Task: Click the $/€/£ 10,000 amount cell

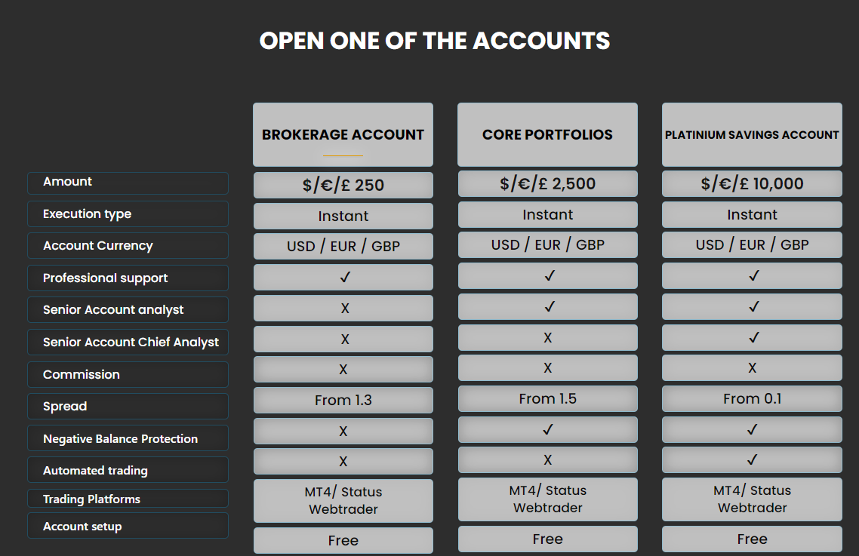Action: coord(752,183)
